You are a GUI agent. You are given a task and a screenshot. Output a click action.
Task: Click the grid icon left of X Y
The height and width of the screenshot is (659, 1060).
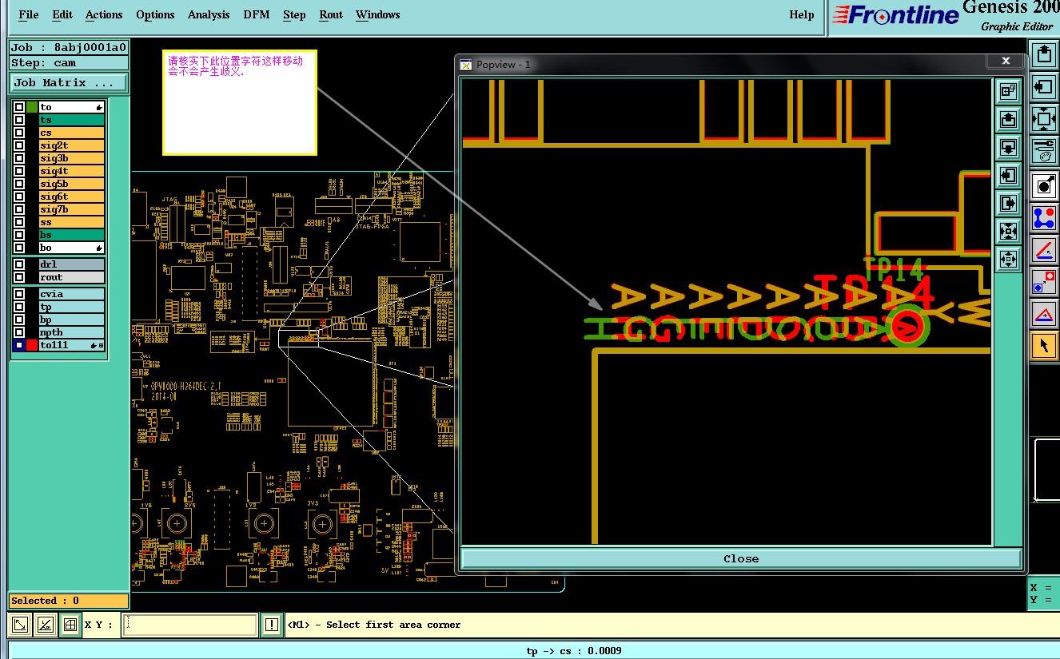(x=70, y=625)
